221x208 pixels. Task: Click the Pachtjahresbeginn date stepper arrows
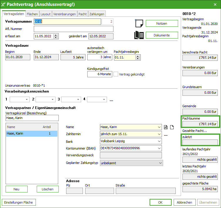pyautogui.click(x=138, y=57)
